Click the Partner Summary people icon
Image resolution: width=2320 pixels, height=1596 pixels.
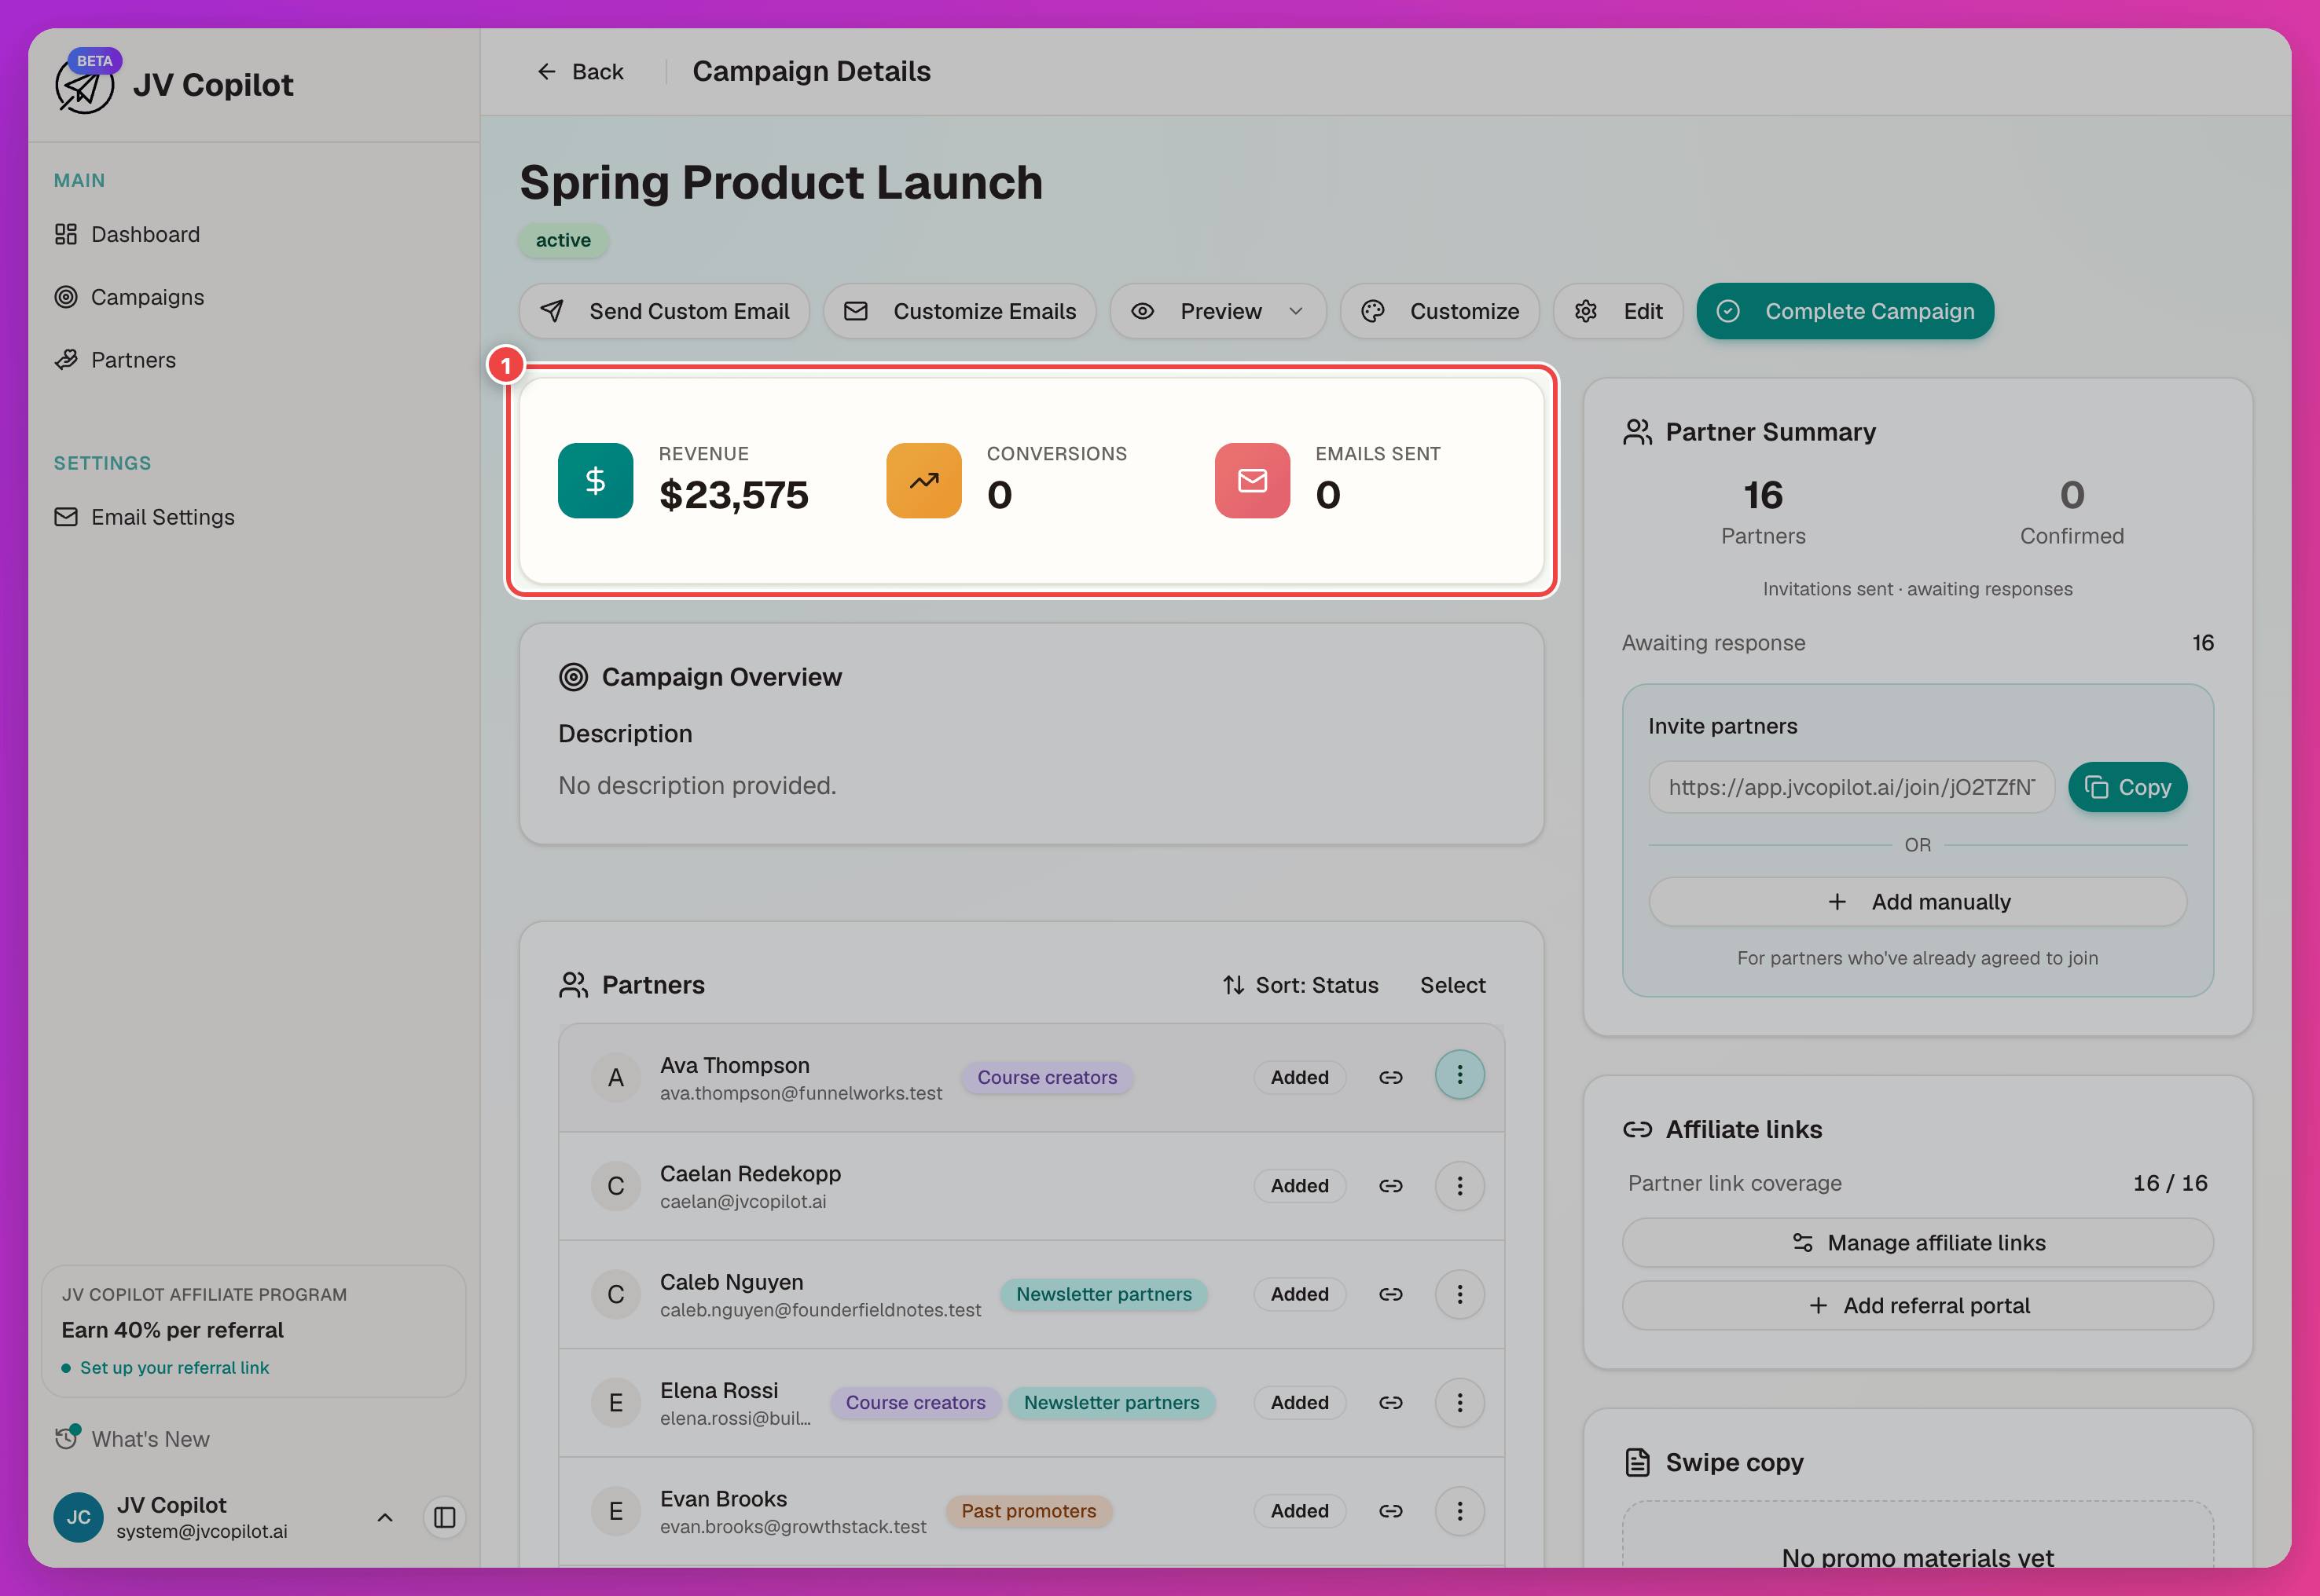pyautogui.click(x=1638, y=432)
